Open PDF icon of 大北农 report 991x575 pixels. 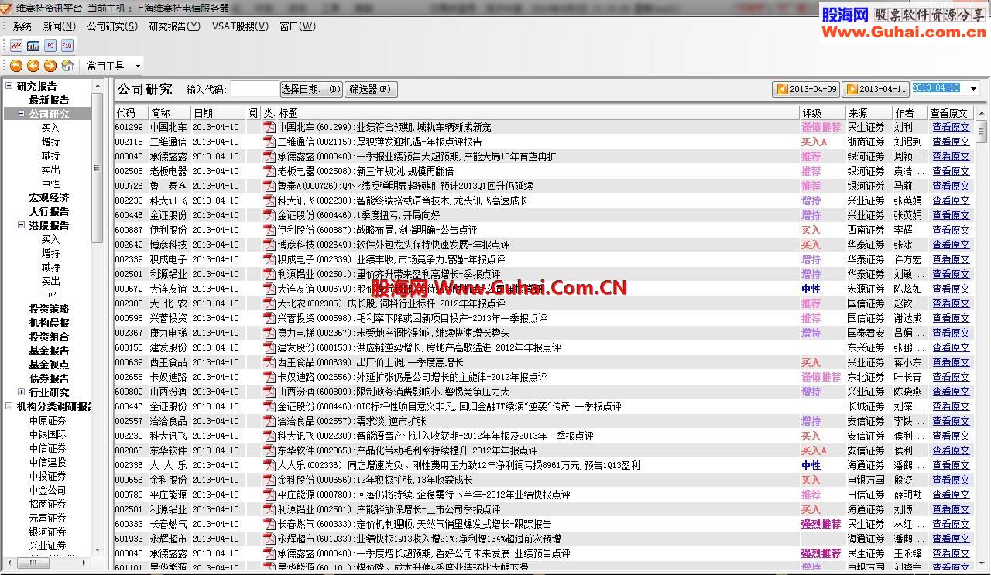click(269, 303)
